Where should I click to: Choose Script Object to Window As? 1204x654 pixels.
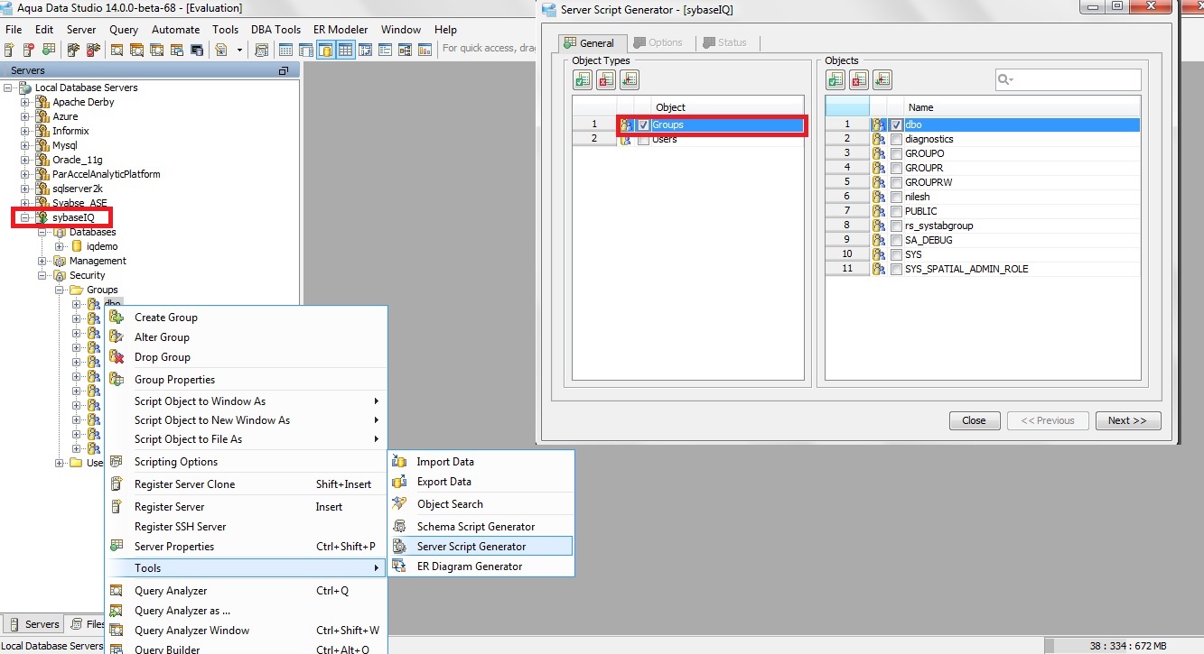tap(247, 401)
